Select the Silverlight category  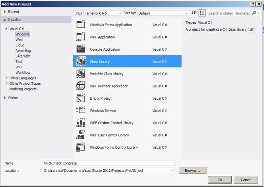click(x=23, y=56)
